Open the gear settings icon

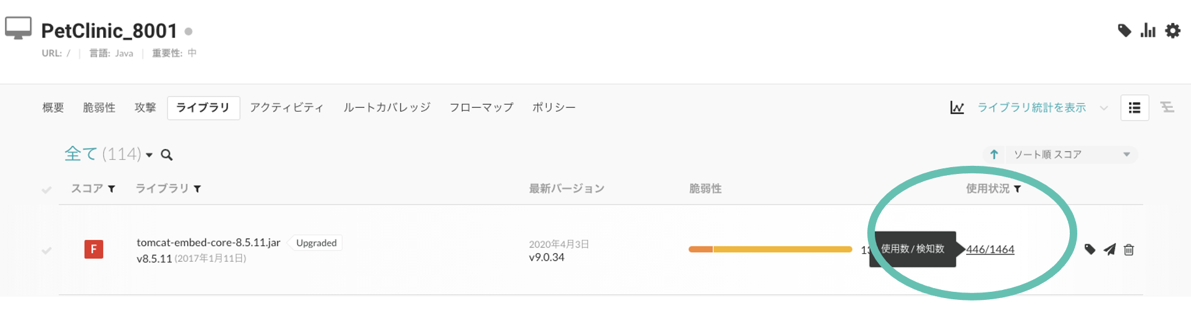pyautogui.click(x=1173, y=31)
